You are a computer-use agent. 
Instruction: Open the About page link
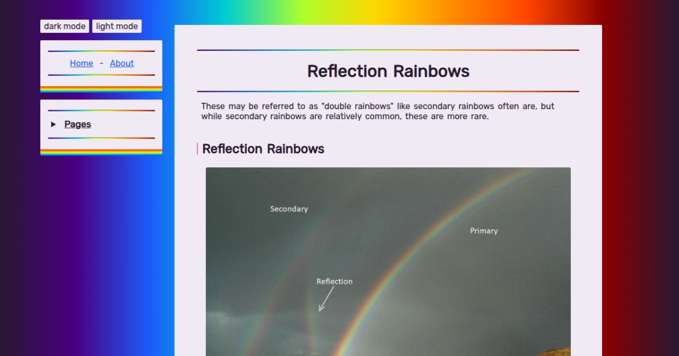[122, 63]
